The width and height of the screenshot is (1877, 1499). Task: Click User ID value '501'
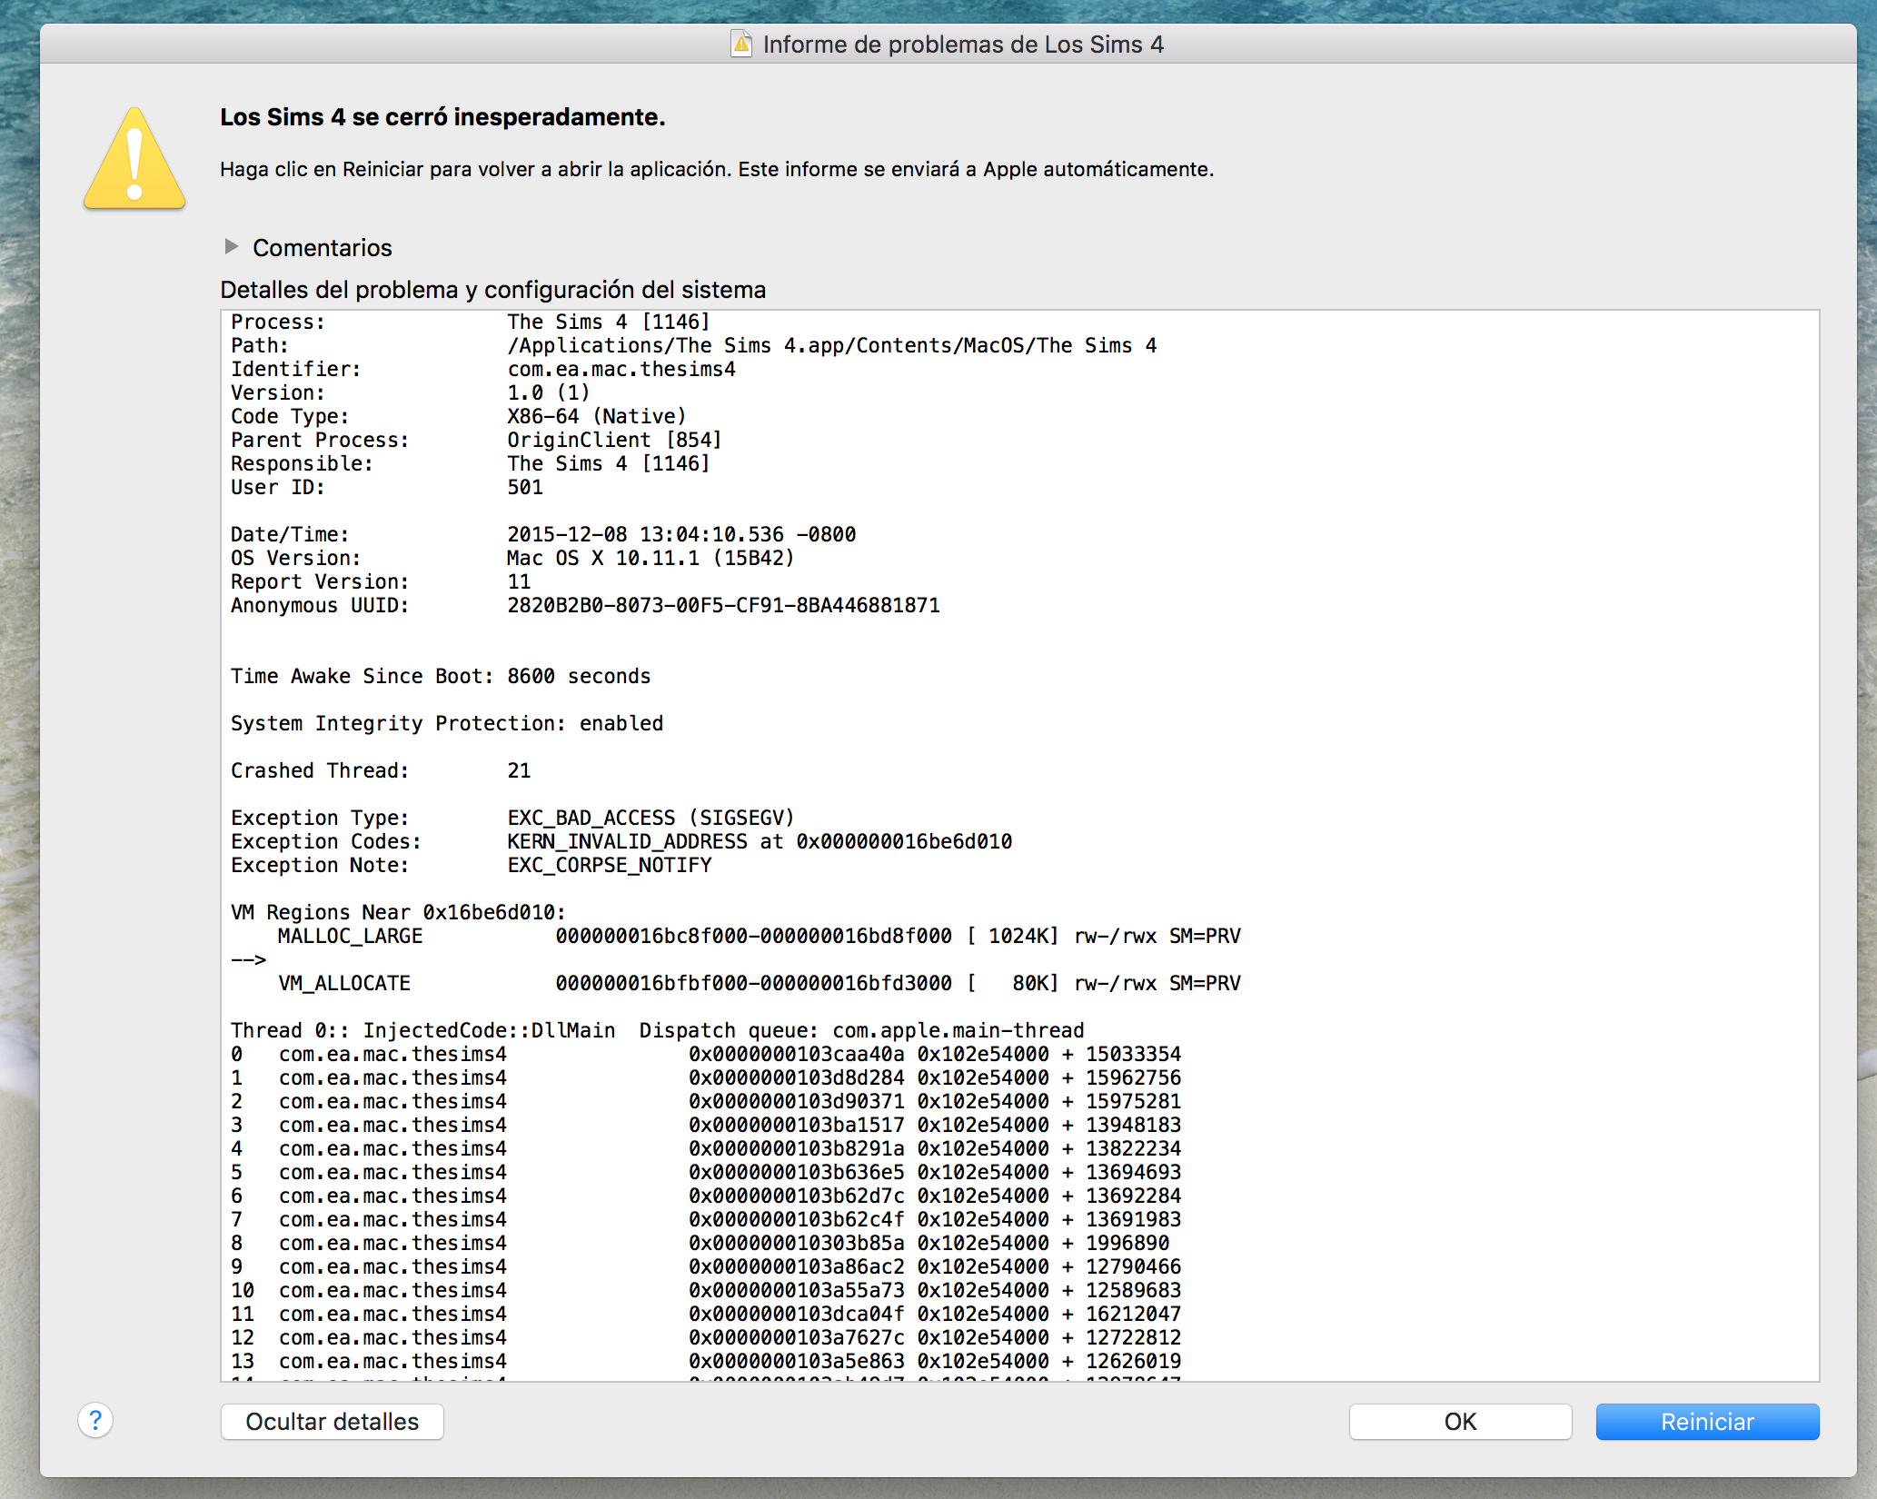click(x=525, y=487)
